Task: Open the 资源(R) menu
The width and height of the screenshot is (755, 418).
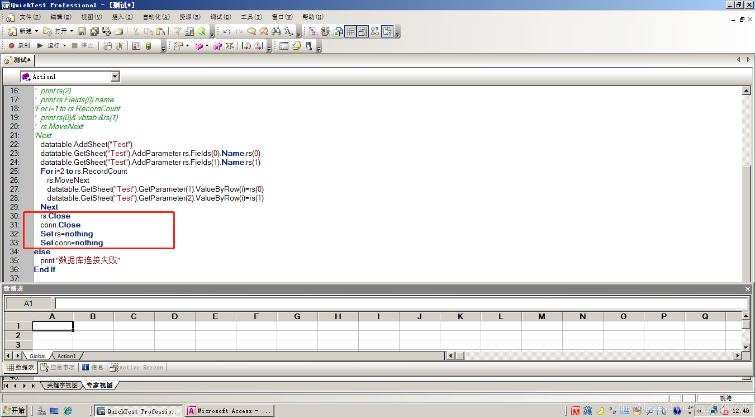Action: point(191,17)
